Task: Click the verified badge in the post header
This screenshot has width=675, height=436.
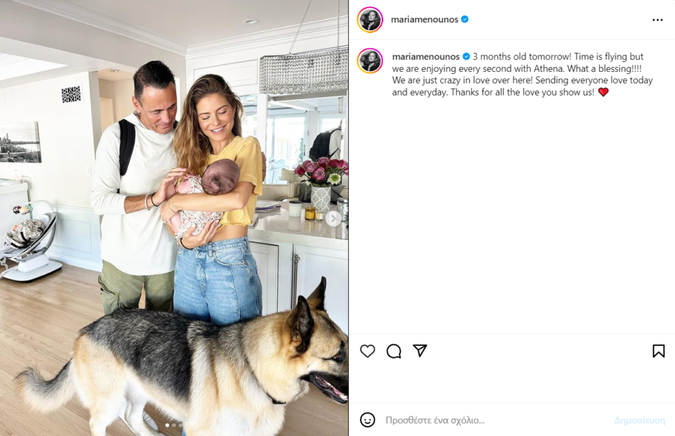Action: [465, 19]
